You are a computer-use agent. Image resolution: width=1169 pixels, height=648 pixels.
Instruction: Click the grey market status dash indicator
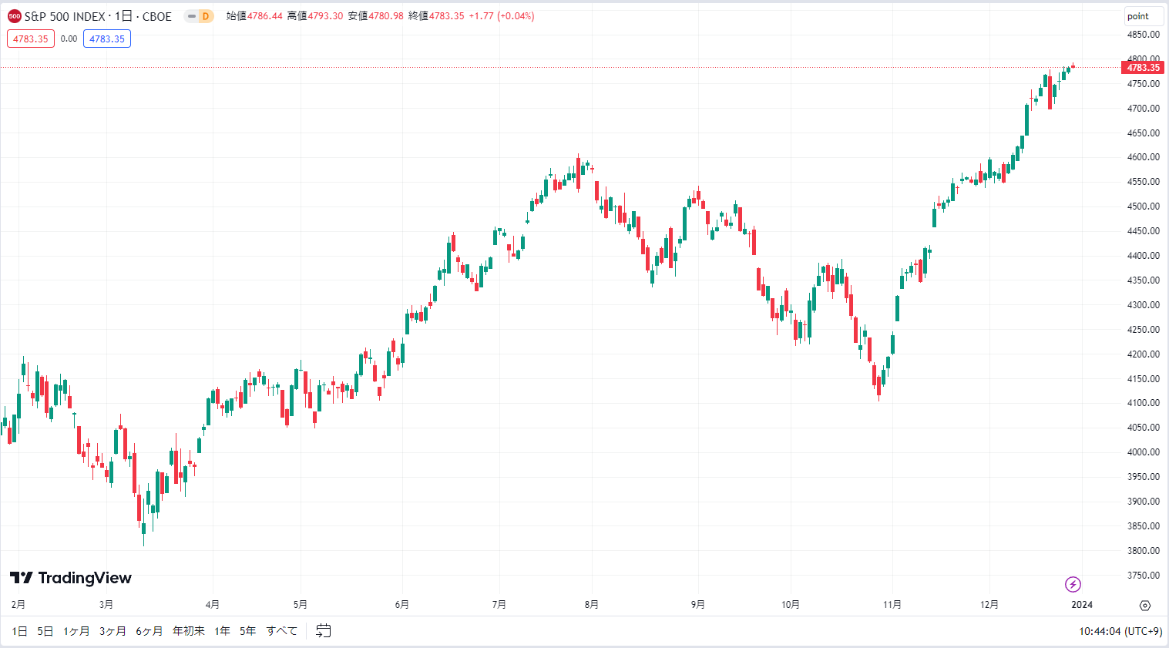coord(191,16)
